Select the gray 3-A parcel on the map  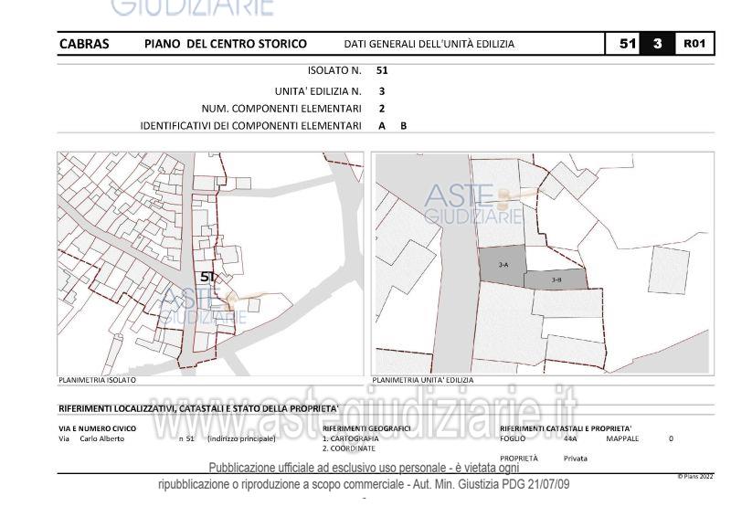click(x=503, y=265)
